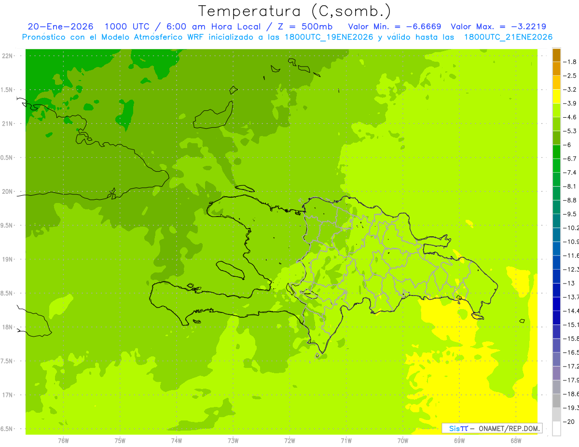This screenshot has width=579, height=447.
Task: Click the "21N" latitude axis label
Action: coord(8,124)
